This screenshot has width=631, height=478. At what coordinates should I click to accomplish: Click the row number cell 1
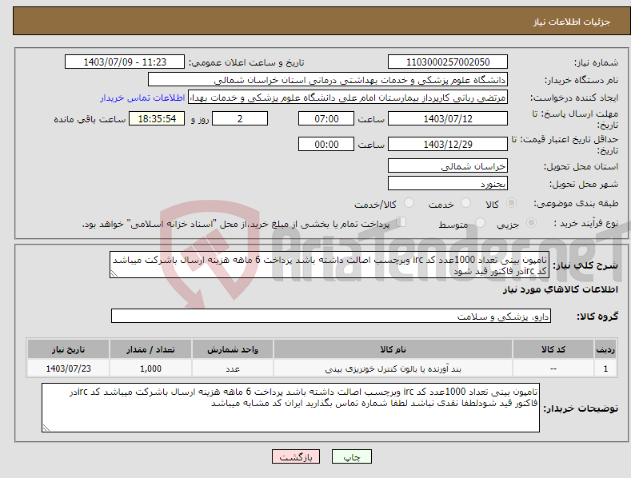(605, 368)
